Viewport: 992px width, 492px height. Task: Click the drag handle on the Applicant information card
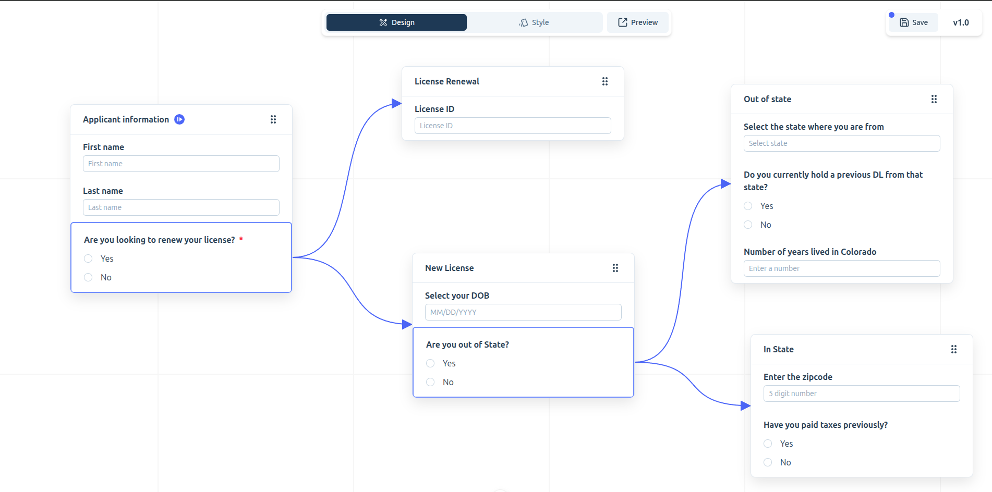coord(273,119)
